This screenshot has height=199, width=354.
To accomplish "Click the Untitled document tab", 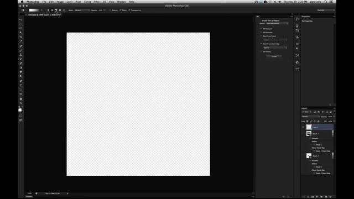I will 43,15.
